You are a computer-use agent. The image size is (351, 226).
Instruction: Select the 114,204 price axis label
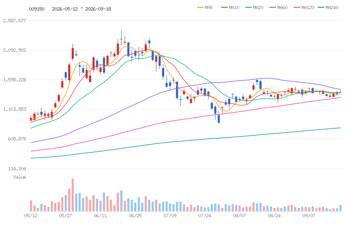(17, 169)
